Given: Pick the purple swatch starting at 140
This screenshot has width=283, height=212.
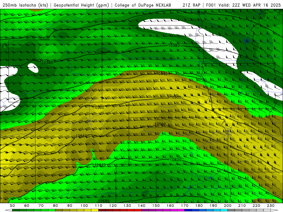Looking at the screenshot, I should [x=145, y=210].
